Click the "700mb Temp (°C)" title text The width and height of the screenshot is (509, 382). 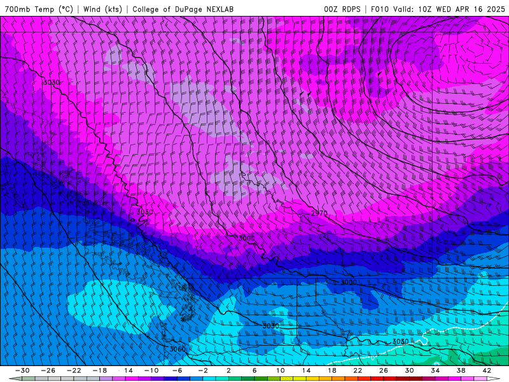pos(39,9)
